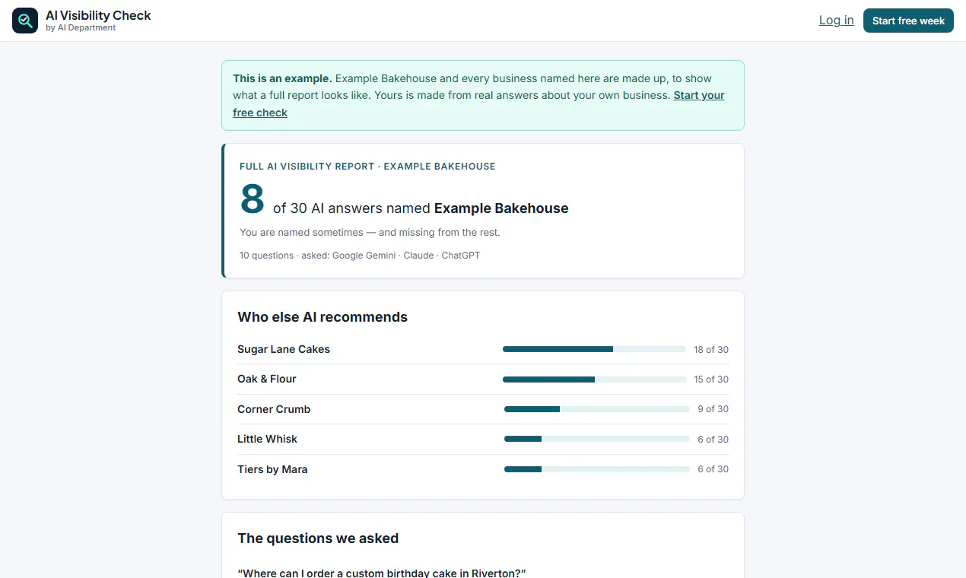Click the Tiers by Mara progress bar
This screenshot has width=966, height=578.
pos(597,469)
